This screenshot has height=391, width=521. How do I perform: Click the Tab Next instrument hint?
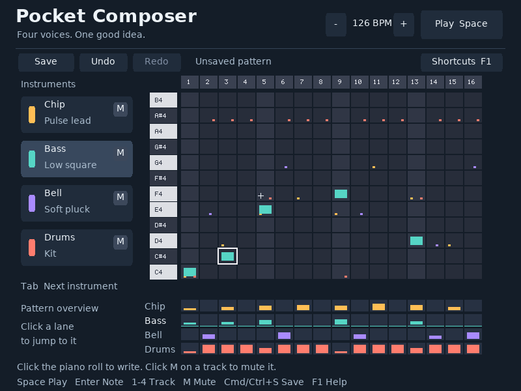69,286
